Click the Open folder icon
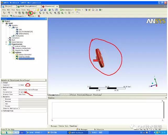 pos(38,10)
